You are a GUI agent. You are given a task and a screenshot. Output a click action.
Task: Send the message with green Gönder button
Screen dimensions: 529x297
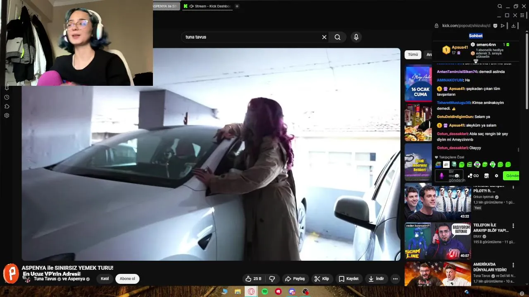pos(511,176)
